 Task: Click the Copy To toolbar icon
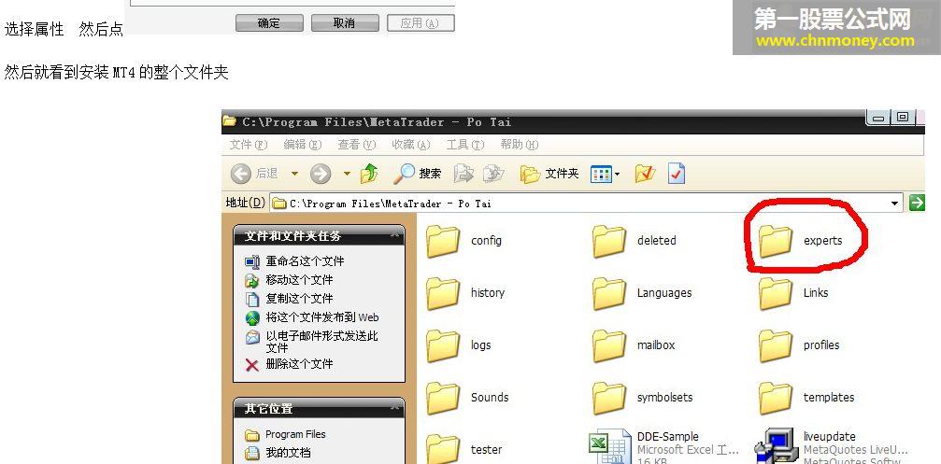[493, 174]
